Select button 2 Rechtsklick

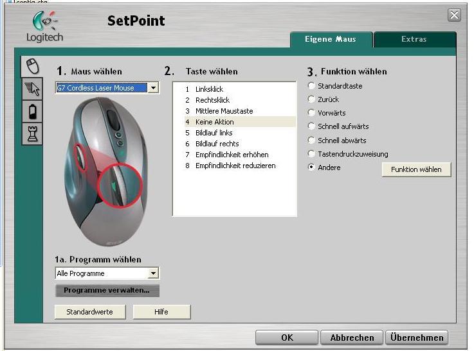pos(240,100)
